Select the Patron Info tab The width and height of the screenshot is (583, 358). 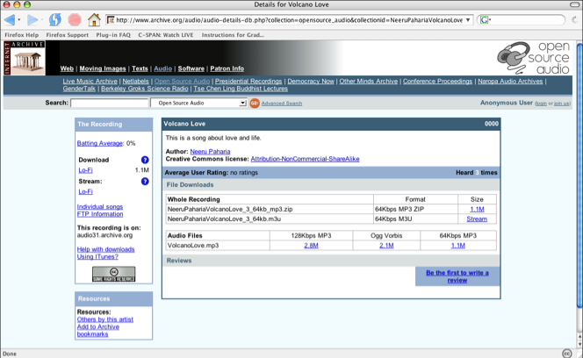(227, 68)
